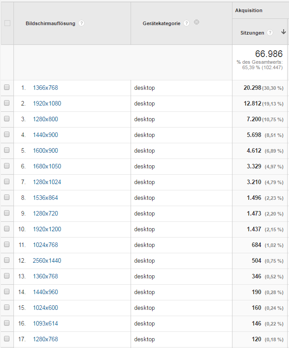The height and width of the screenshot is (348, 289).
Task: Open the 1280x800 resolution link
Action: [x=45, y=119]
